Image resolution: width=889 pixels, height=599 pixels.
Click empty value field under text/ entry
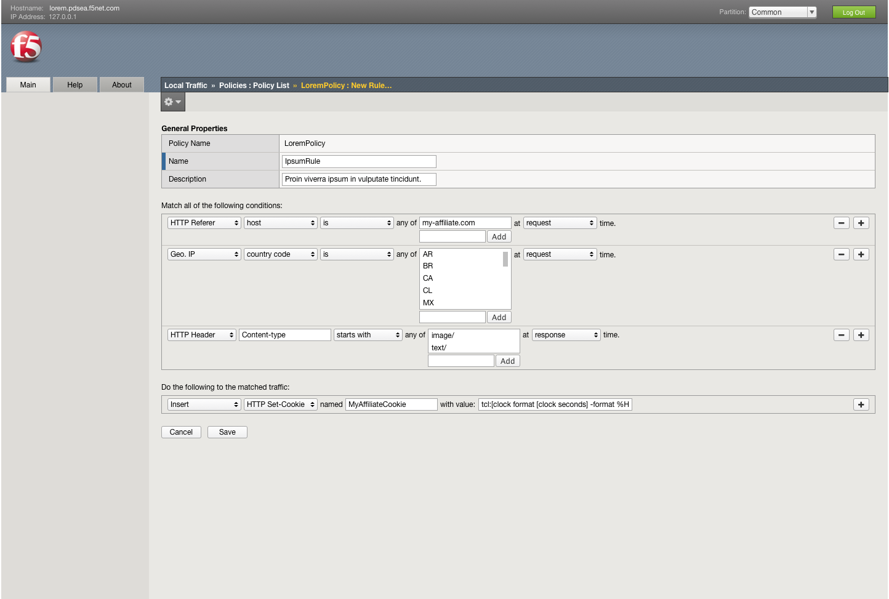coord(461,361)
